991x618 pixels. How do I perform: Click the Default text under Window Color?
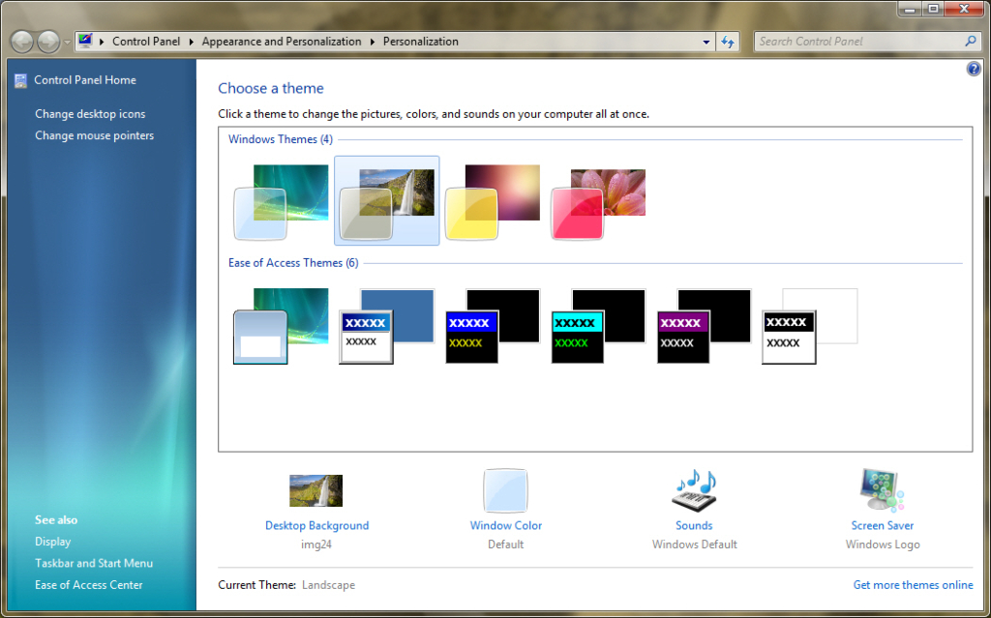coord(505,544)
